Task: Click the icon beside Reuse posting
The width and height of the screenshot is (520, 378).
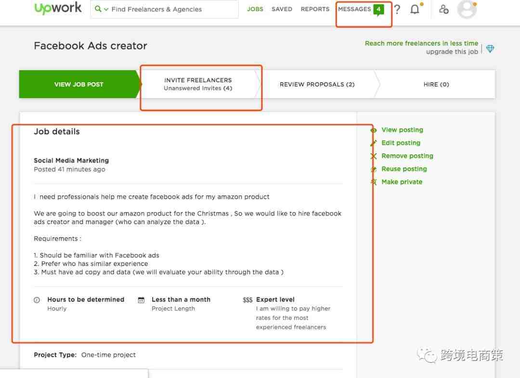Action: tap(374, 169)
